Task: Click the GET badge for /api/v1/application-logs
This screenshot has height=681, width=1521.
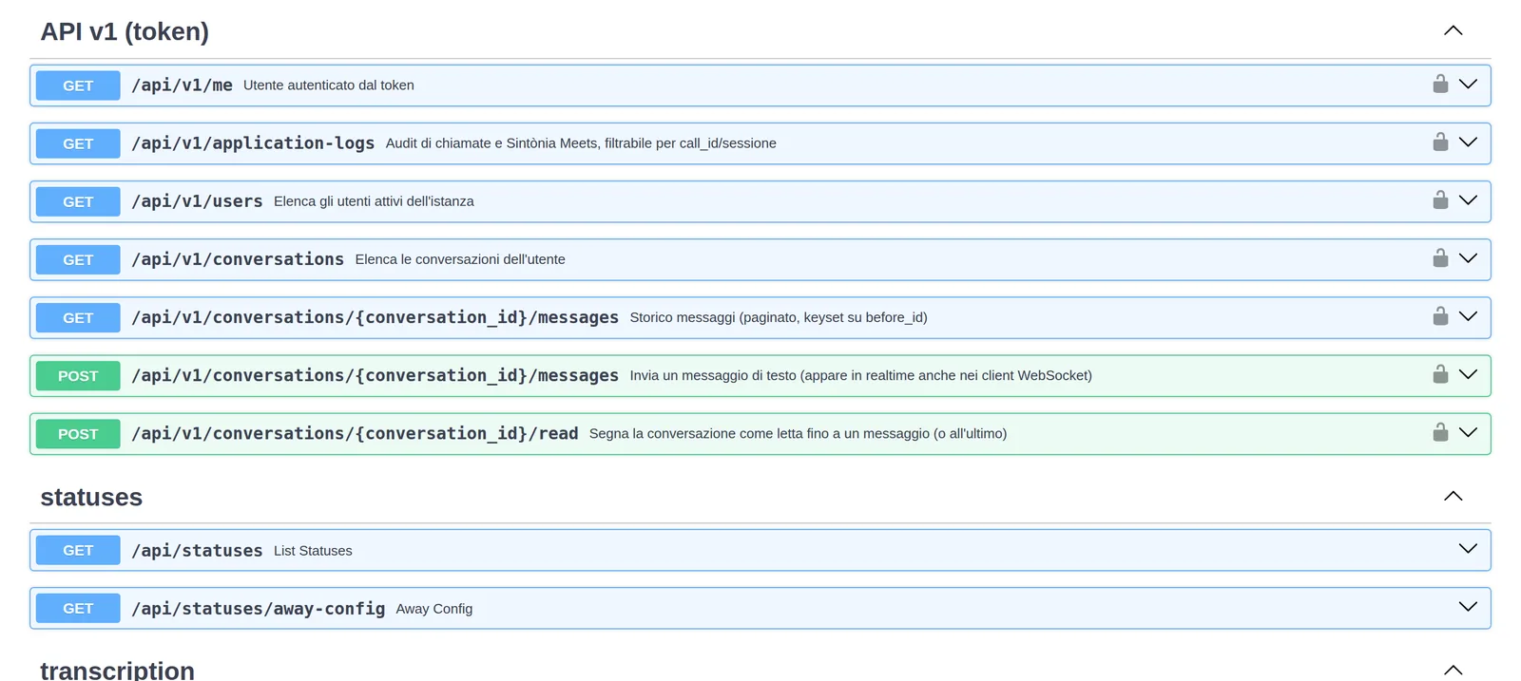Action: (78, 143)
